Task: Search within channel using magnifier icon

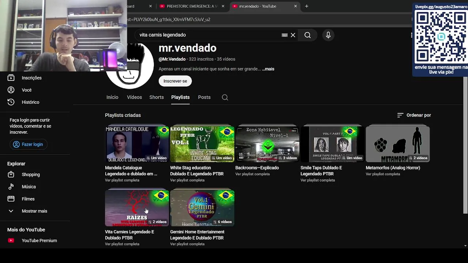Action: (x=225, y=97)
